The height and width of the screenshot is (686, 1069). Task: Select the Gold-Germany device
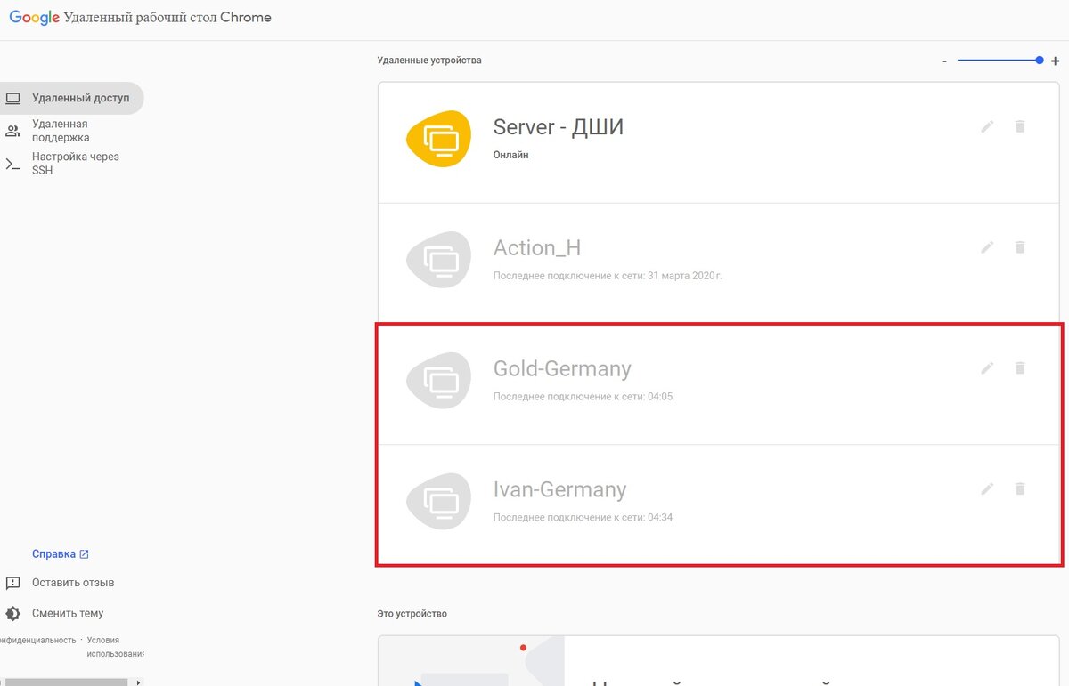(720, 384)
